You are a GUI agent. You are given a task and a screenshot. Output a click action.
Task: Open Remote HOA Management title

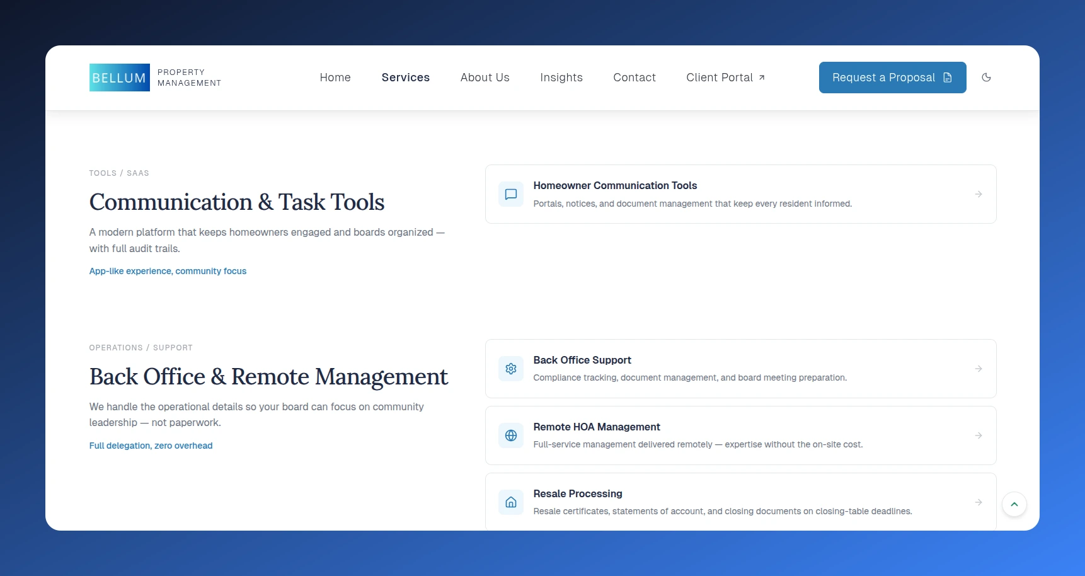point(597,427)
